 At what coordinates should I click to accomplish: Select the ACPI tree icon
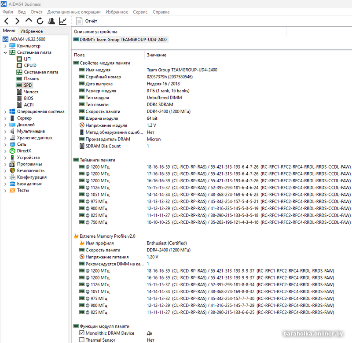(19, 105)
